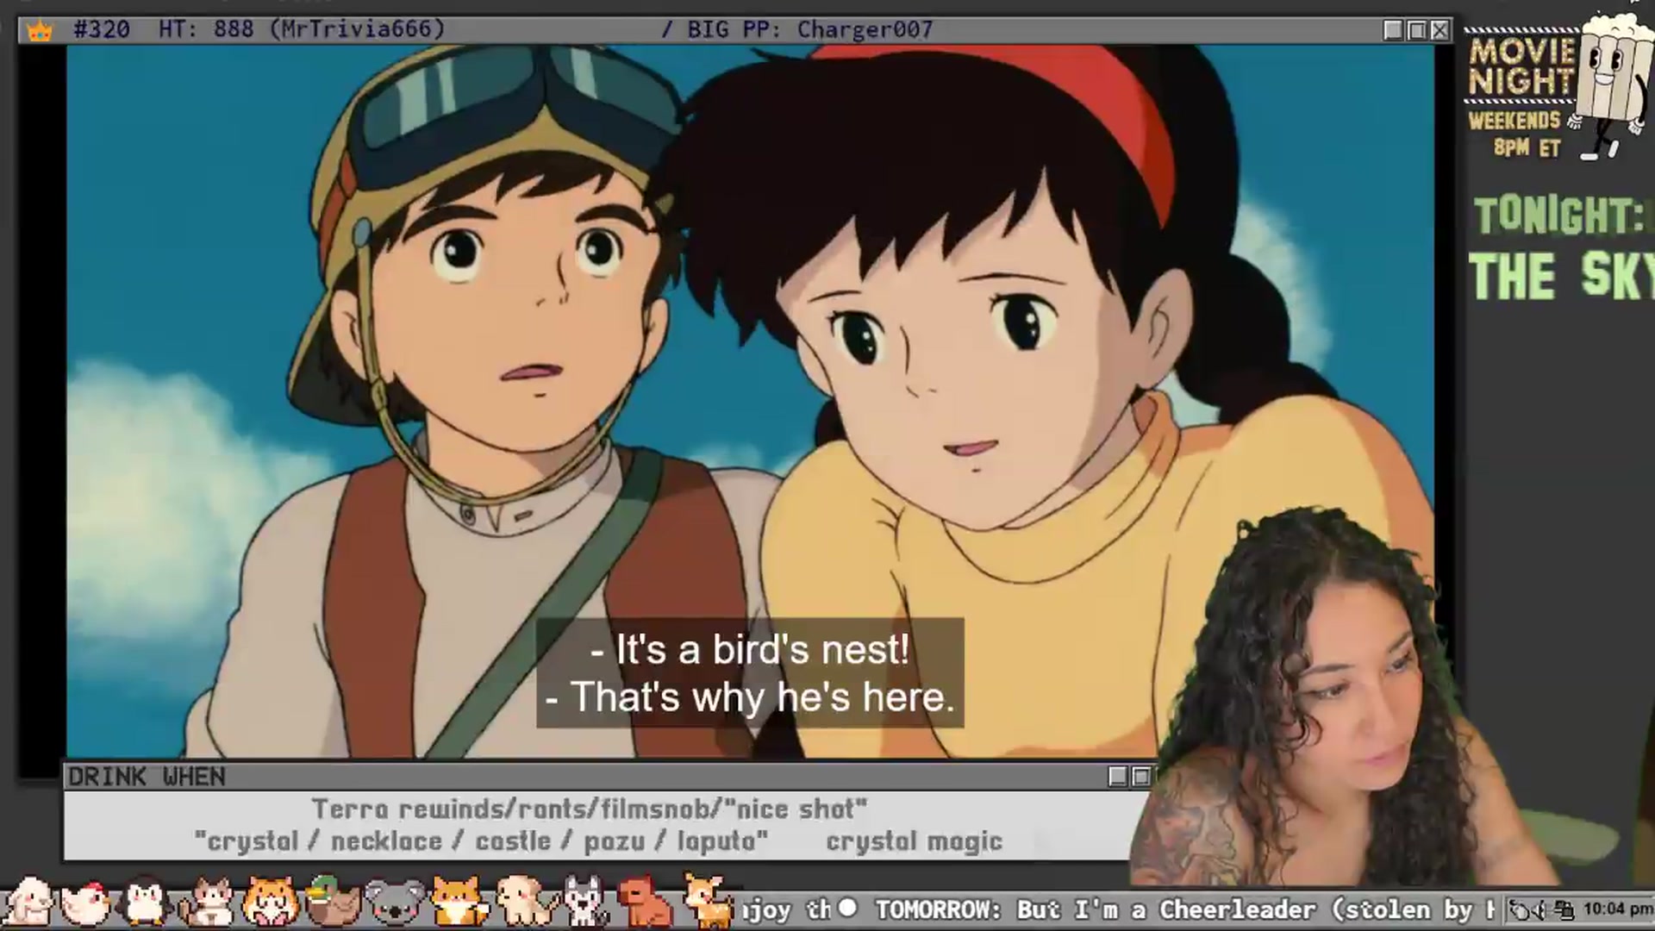Screen dimensions: 1655x931
Task: Click 'HT: 888 (MrTrivia666)' in the title bar
Action: tap(302, 30)
